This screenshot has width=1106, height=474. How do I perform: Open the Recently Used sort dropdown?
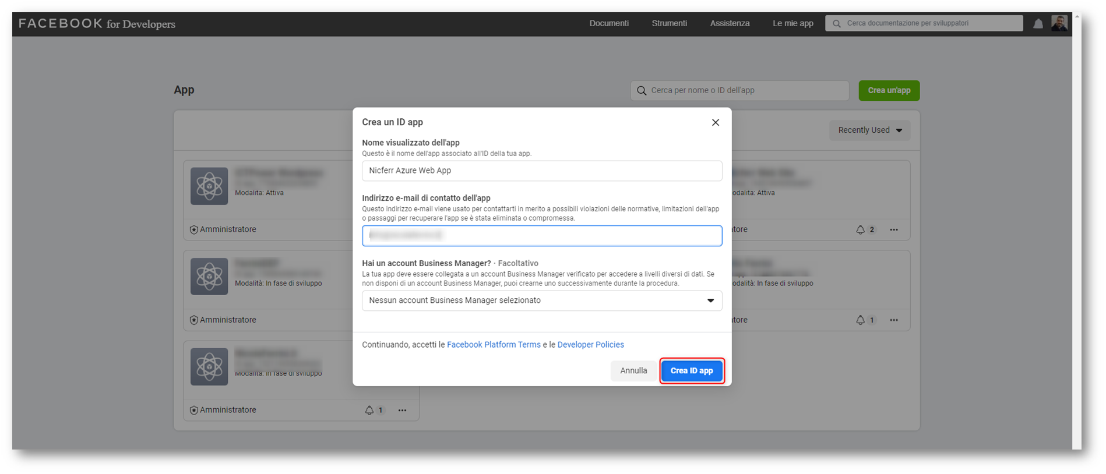[869, 130]
